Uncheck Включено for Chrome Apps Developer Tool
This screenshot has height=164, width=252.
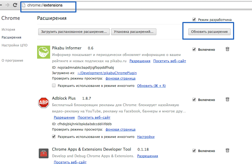click(194, 151)
